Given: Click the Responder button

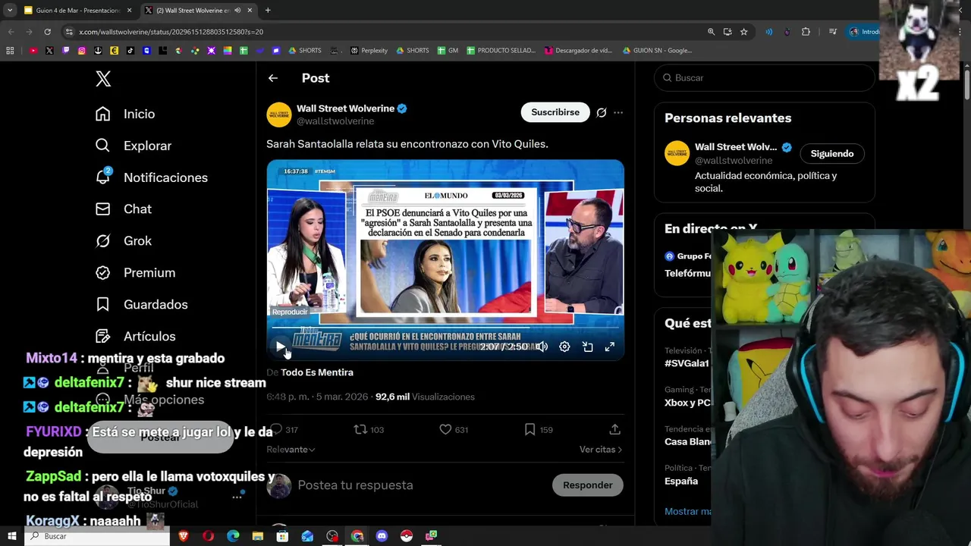Looking at the screenshot, I should click(x=588, y=485).
